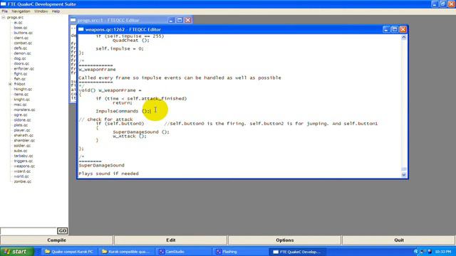
Task: Select demon.qc in the tree
Action: click(22, 53)
